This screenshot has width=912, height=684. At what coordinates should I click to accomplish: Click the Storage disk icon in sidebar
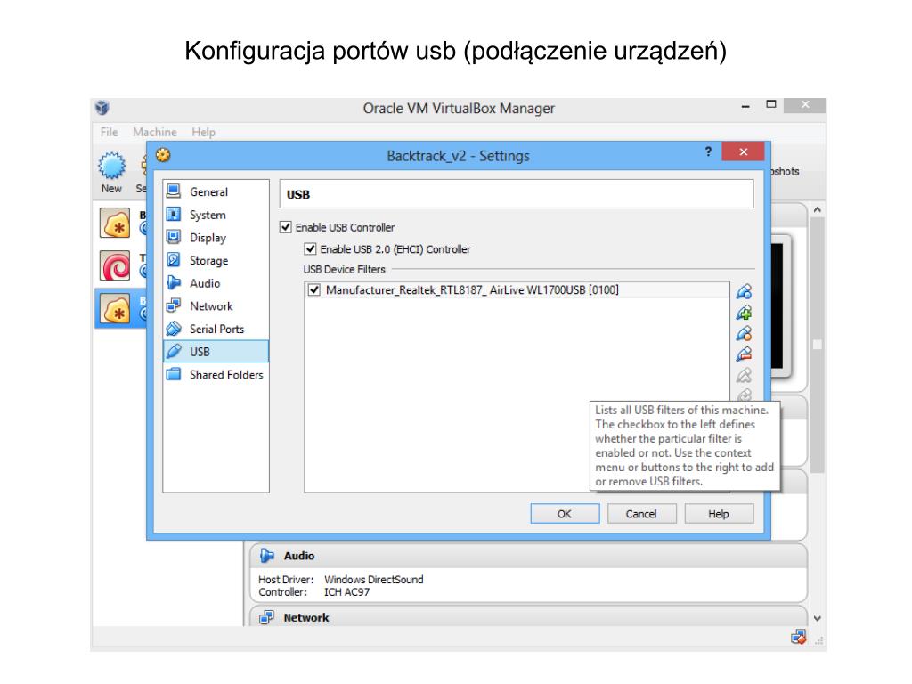[x=174, y=259]
